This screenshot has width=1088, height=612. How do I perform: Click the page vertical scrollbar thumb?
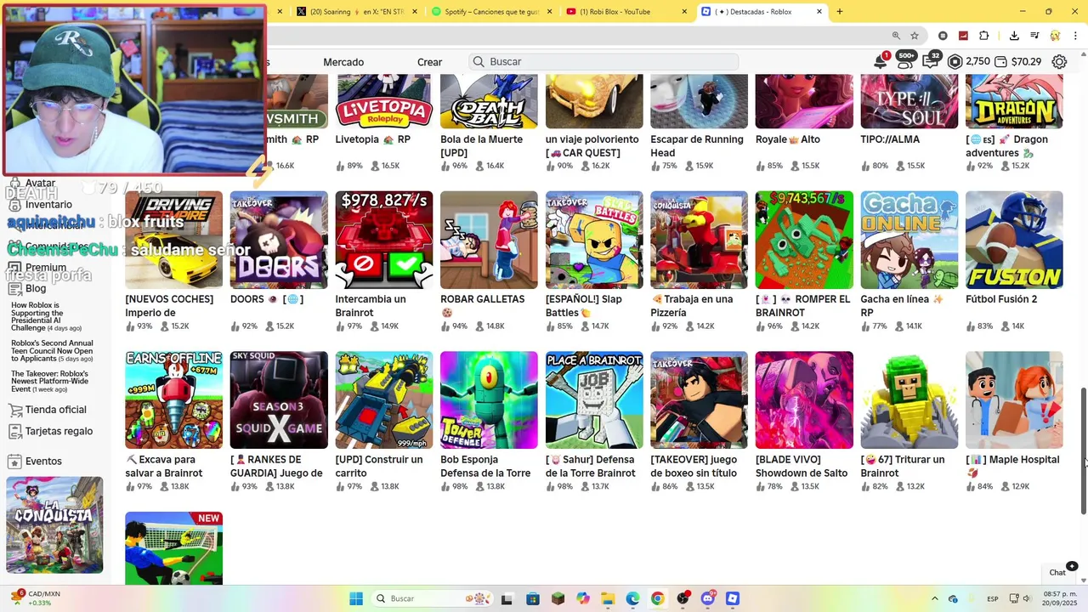(x=1084, y=452)
